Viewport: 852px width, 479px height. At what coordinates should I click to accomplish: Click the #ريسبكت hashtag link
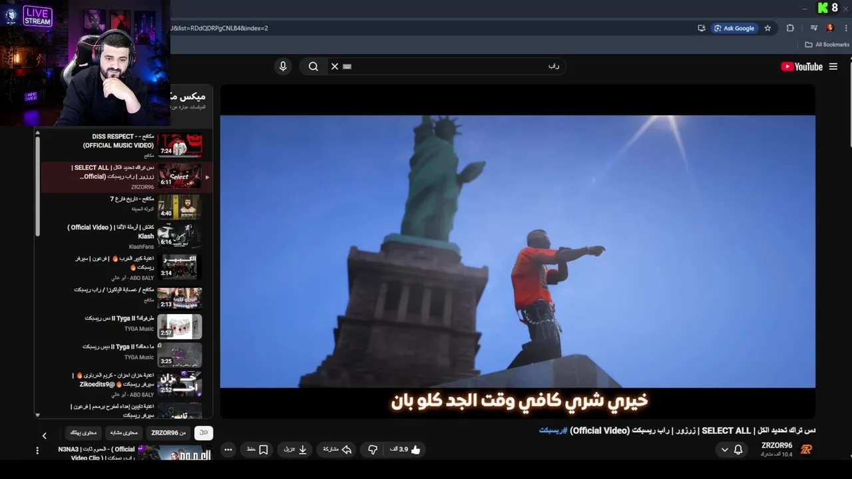553,430
